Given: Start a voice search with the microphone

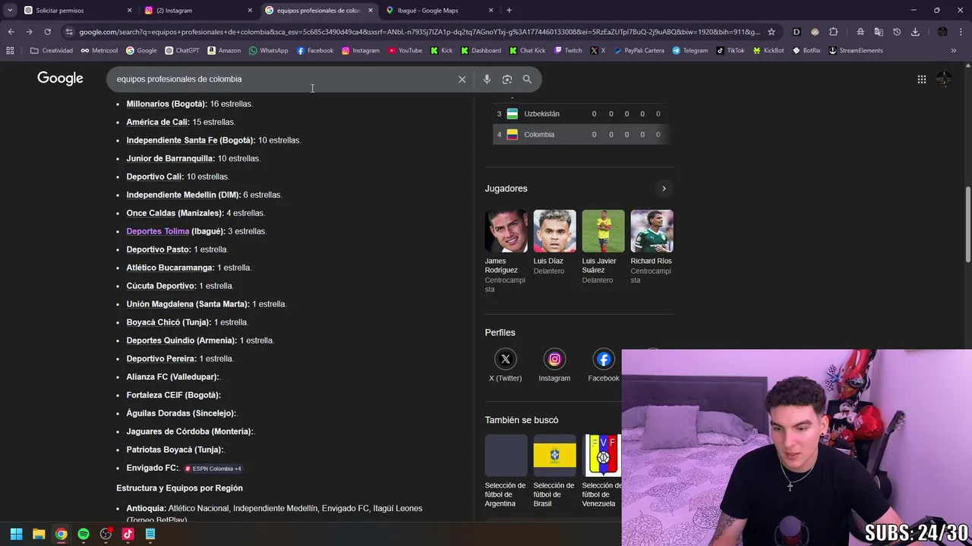Looking at the screenshot, I should 487,79.
